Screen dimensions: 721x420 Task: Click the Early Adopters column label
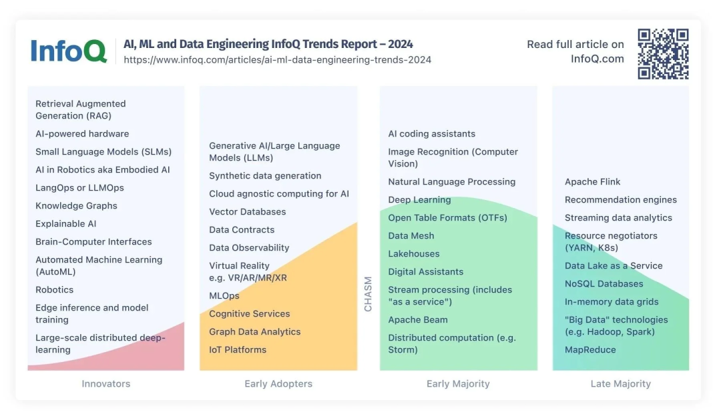pyautogui.click(x=278, y=384)
